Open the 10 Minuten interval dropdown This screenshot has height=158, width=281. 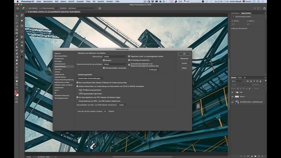tap(154, 70)
